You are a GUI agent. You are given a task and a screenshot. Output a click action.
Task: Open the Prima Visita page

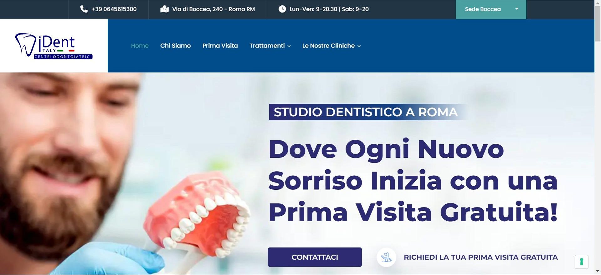(x=220, y=46)
